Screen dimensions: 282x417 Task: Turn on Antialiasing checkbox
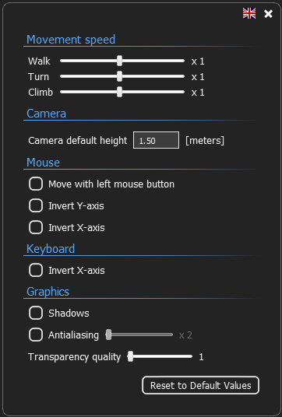pyautogui.click(x=36, y=335)
